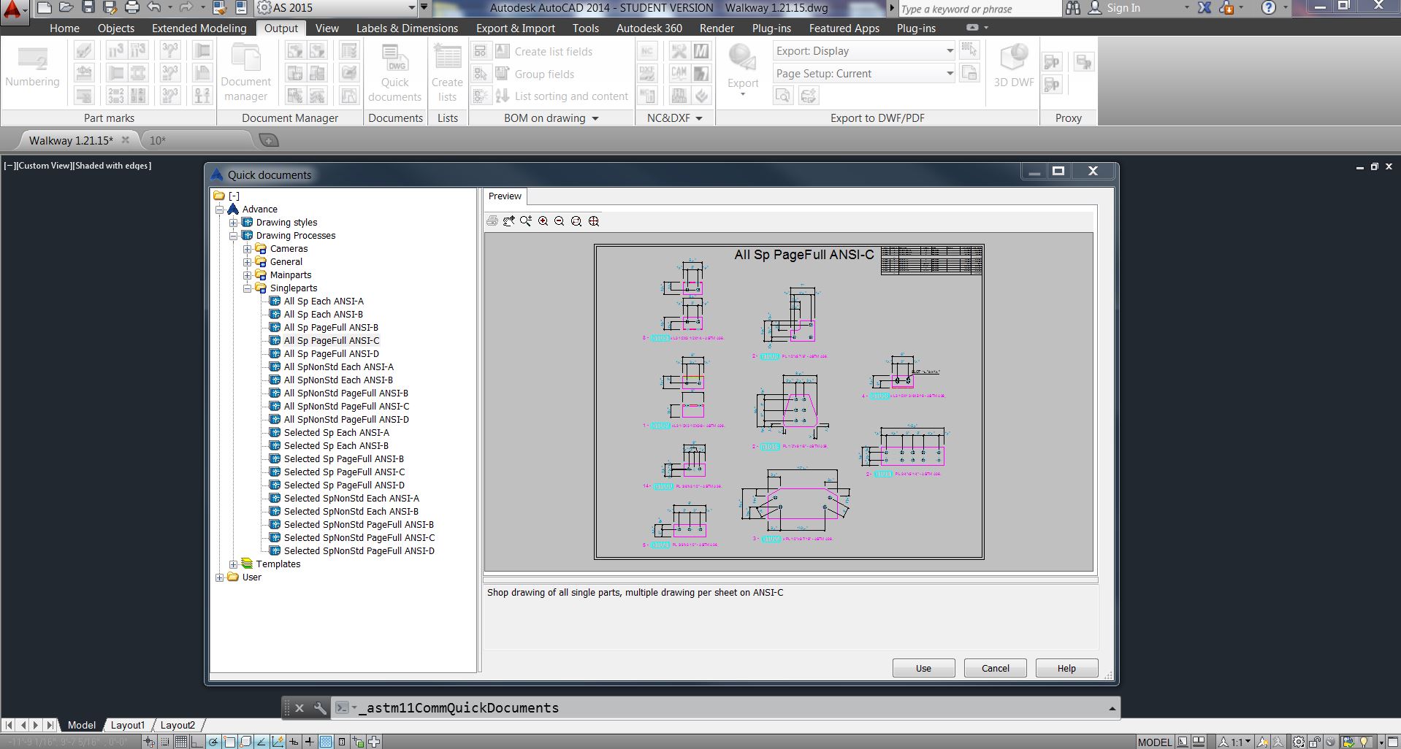Screen dimensions: 1401x749
Task: Switch to the Extended Modeling ribbon tab
Action: [199, 28]
